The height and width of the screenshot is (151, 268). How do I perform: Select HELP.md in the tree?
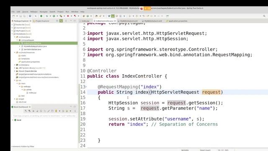point(22,102)
